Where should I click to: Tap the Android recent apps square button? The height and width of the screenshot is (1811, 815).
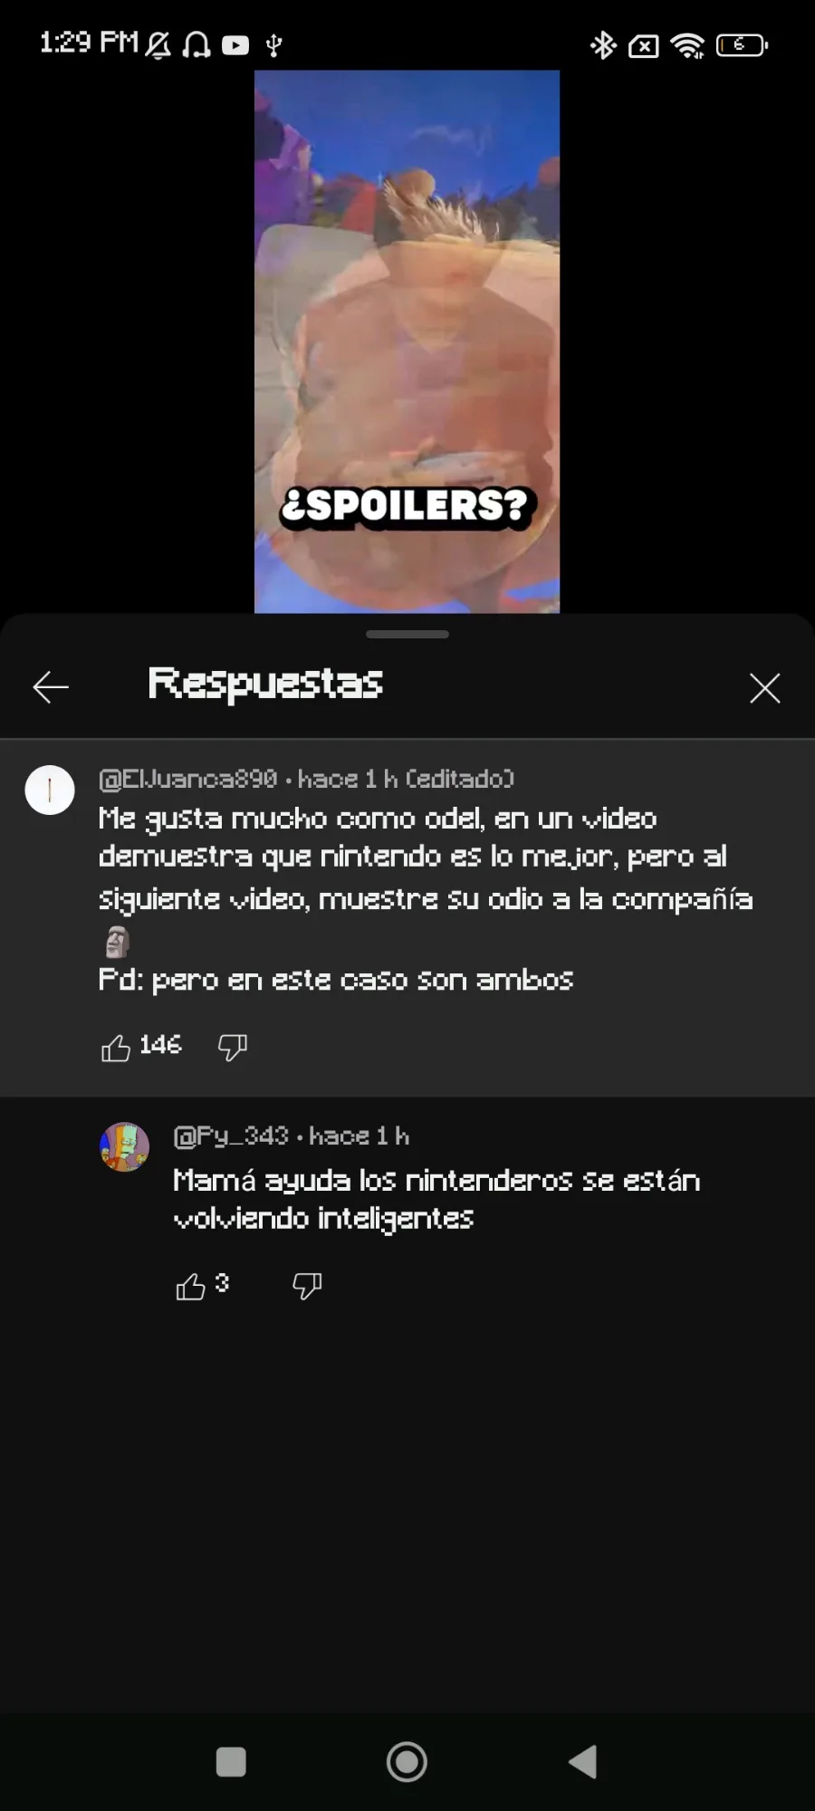click(231, 1761)
